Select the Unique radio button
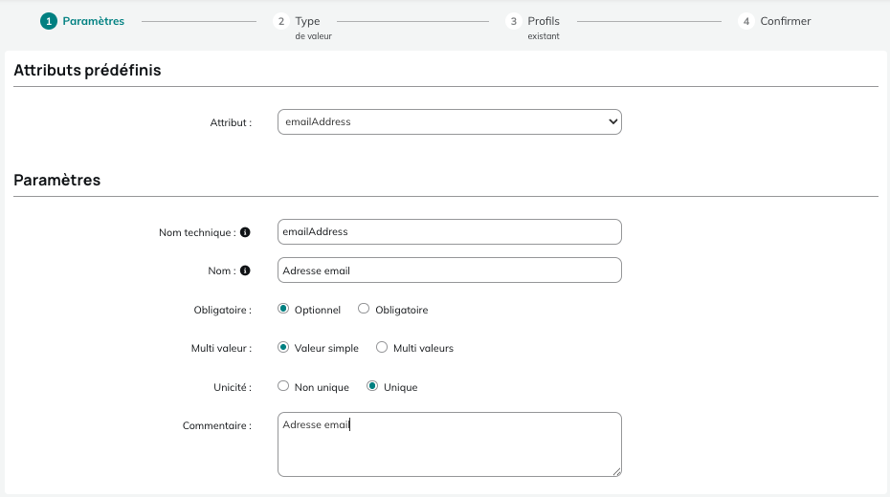The image size is (890, 497). (x=372, y=386)
